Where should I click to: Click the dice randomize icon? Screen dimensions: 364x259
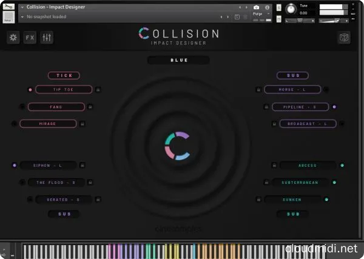[344, 38]
